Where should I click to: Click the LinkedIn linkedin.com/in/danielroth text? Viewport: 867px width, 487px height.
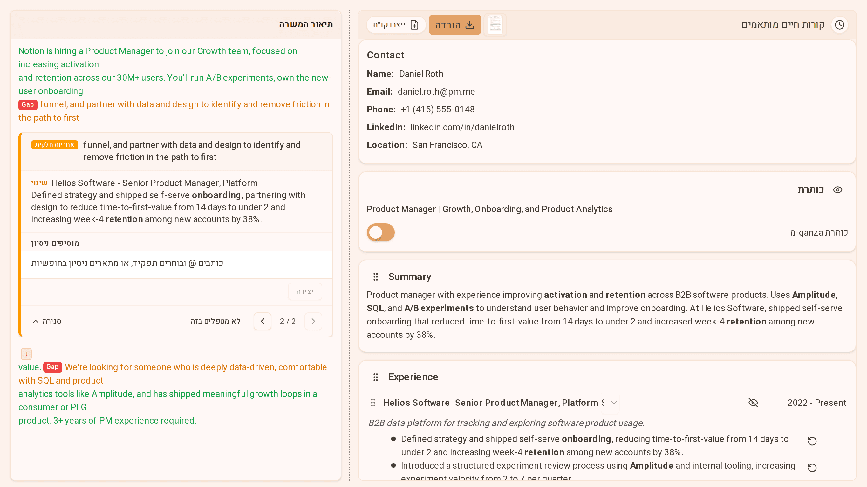462,127
